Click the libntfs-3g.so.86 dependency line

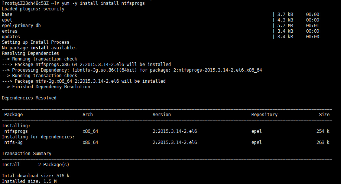click(132, 70)
